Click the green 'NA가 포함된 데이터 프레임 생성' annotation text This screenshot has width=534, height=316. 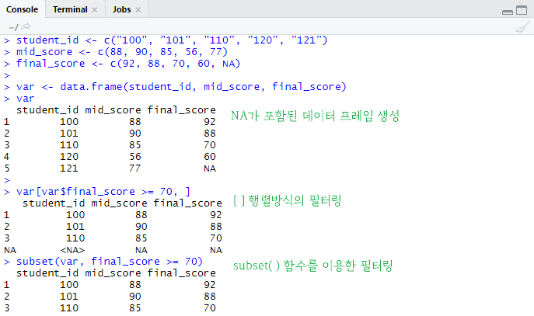(x=315, y=116)
